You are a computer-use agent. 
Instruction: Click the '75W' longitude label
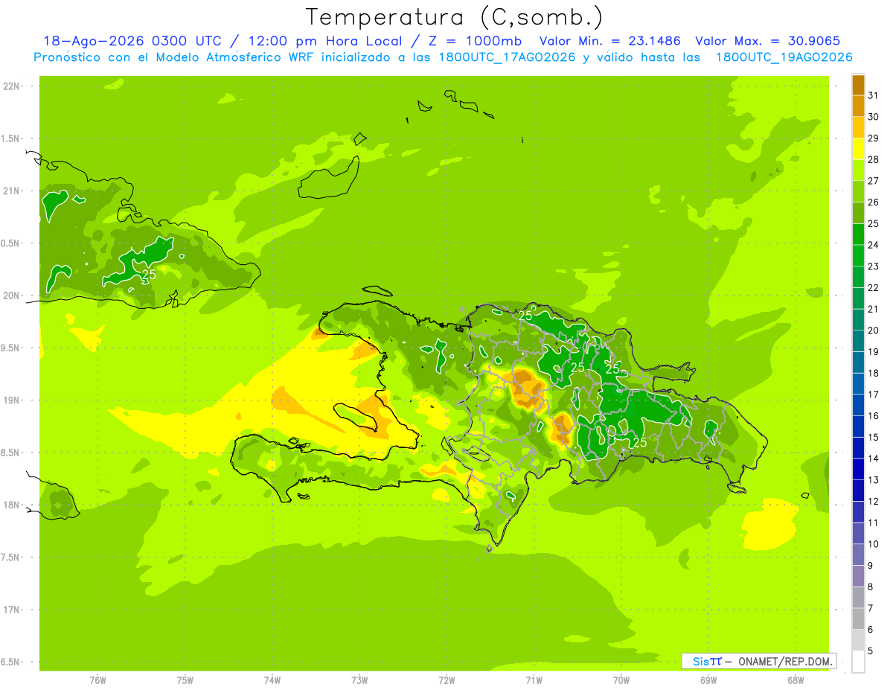[x=185, y=680]
